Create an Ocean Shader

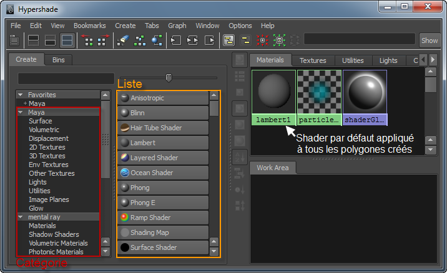pyautogui.click(x=163, y=173)
